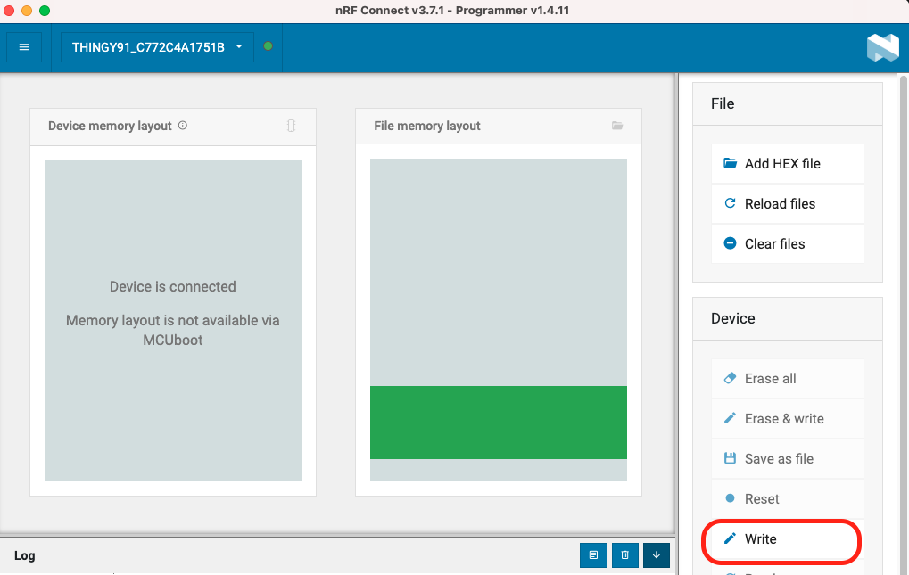The height and width of the screenshot is (575, 909).
Task: Click the chip icon in Device memory layout header
Action: (x=291, y=126)
